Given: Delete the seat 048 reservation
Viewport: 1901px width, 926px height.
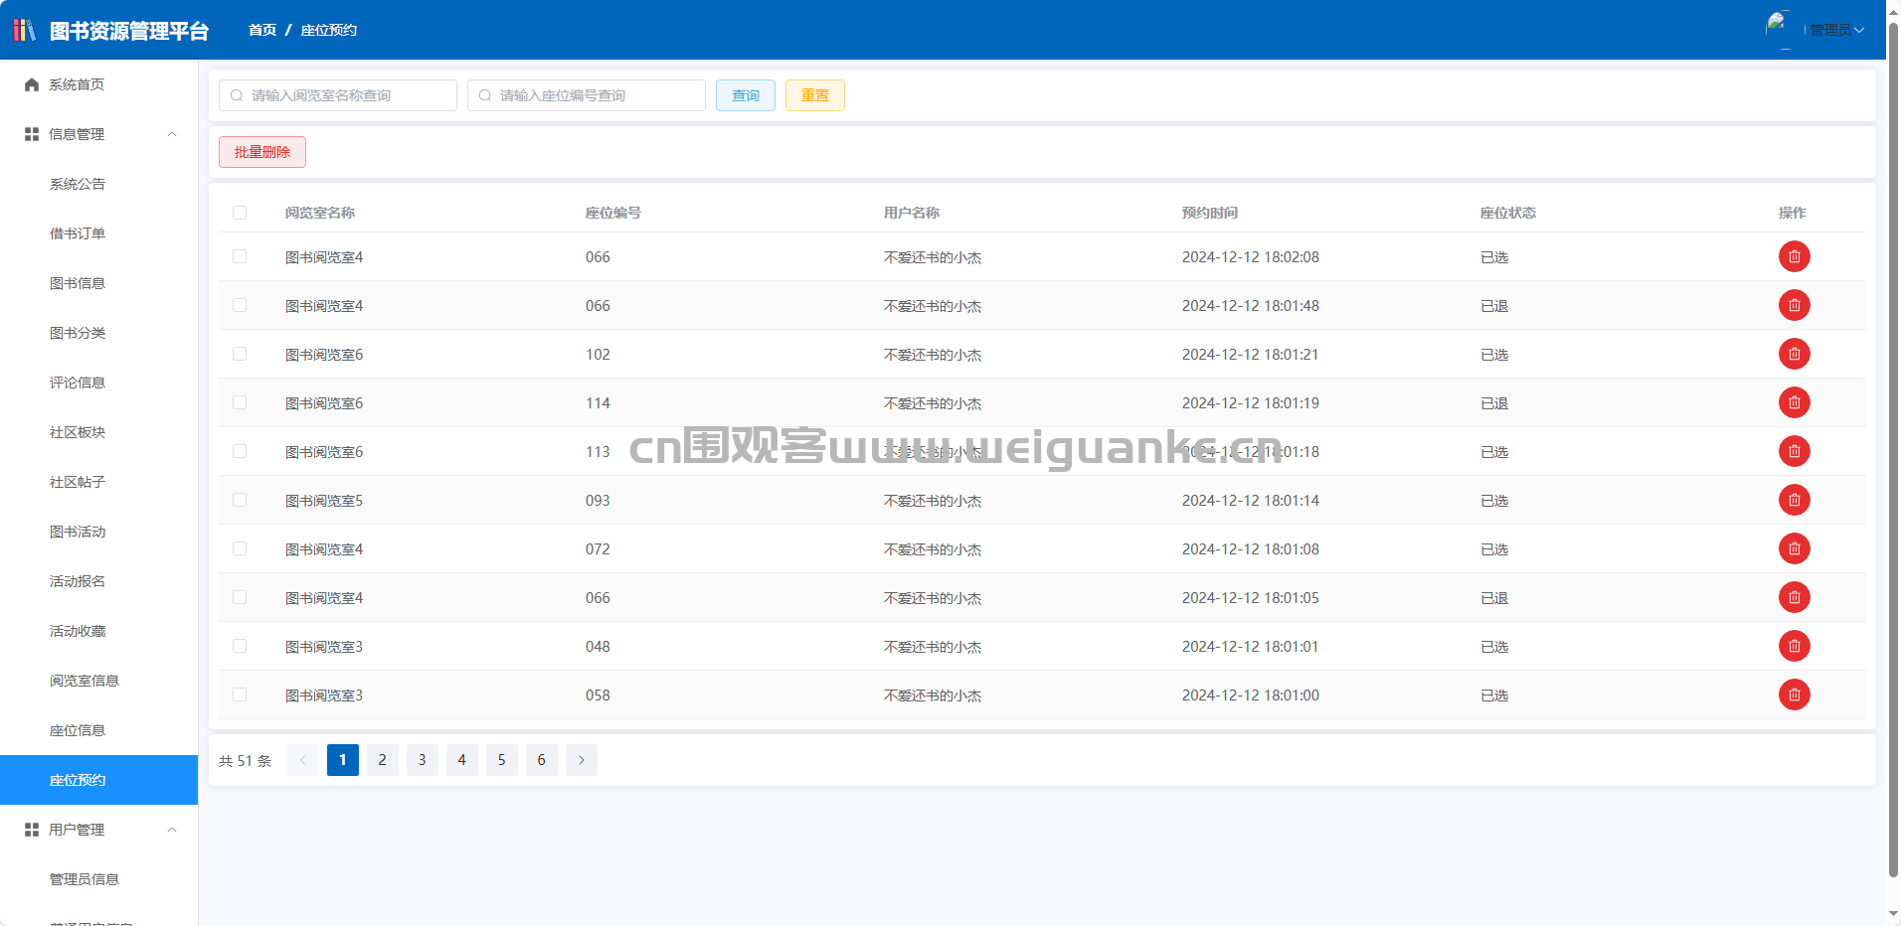Looking at the screenshot, I should coord(1794,646).
